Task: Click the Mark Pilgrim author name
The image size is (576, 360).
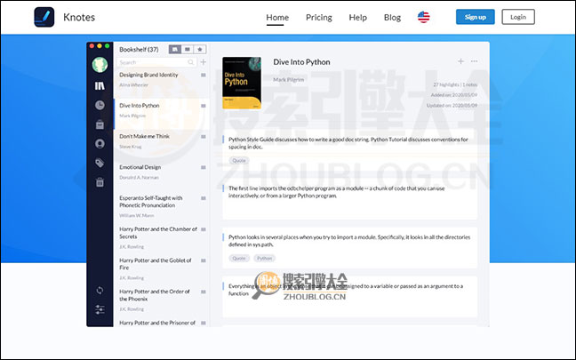Action: pyautogui.click(x=288, y=80)
